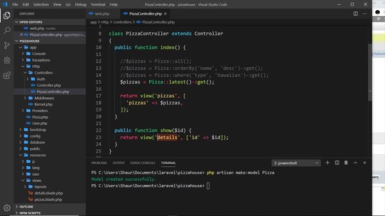This screenshot has width=385, height=216.
Task: Select the terminal powershell dropdown
Action: tap(296, 163)
